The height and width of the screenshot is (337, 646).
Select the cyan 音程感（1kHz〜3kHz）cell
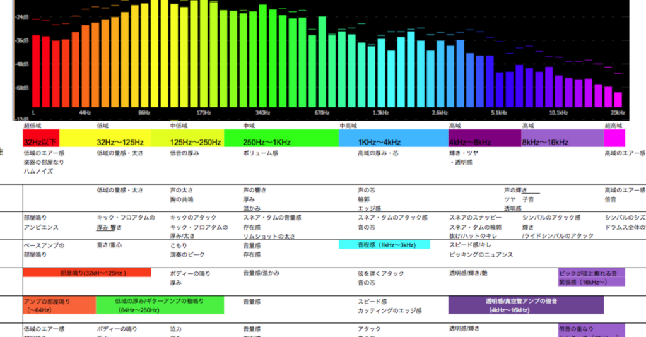point(384,245)
